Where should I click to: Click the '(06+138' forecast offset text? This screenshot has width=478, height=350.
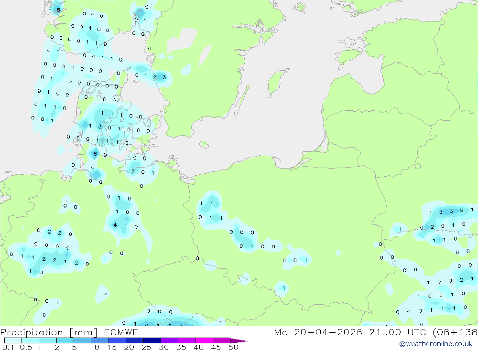click(x=455, y=332)
